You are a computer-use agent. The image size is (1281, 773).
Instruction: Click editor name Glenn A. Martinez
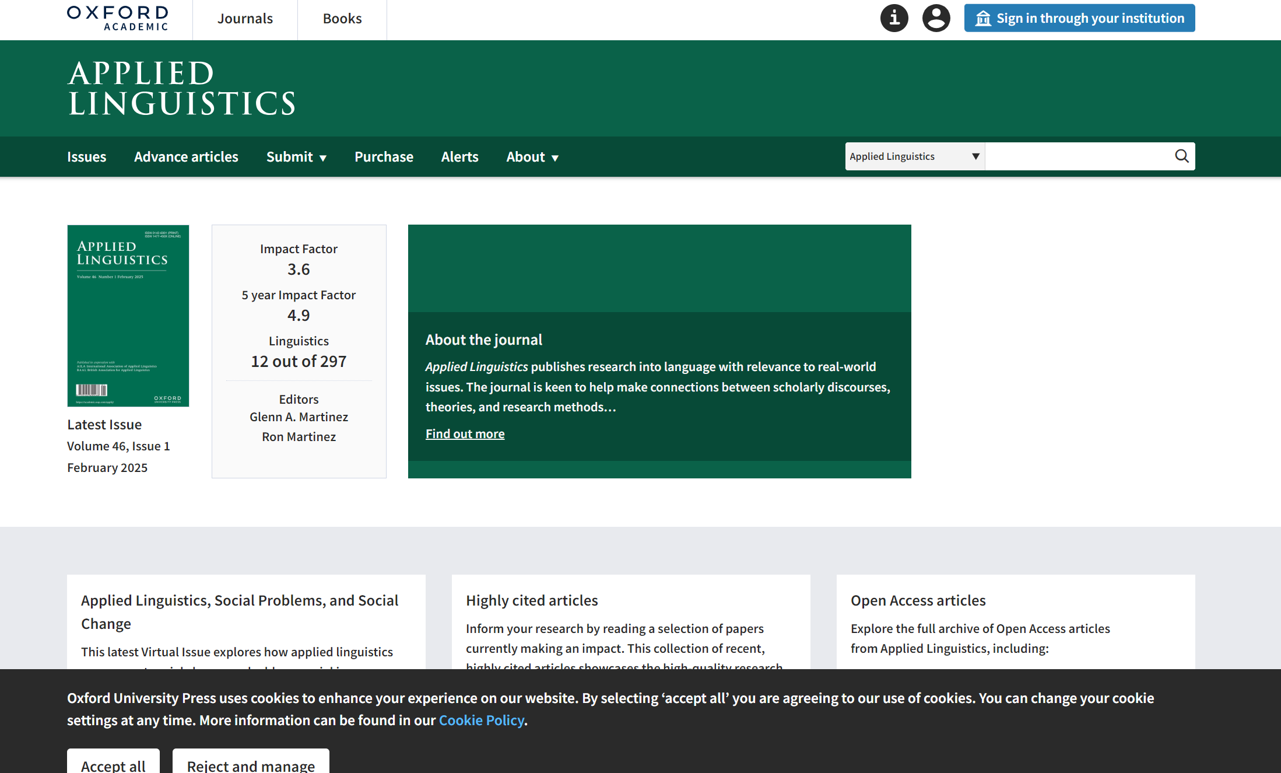[x=299, y=417]
